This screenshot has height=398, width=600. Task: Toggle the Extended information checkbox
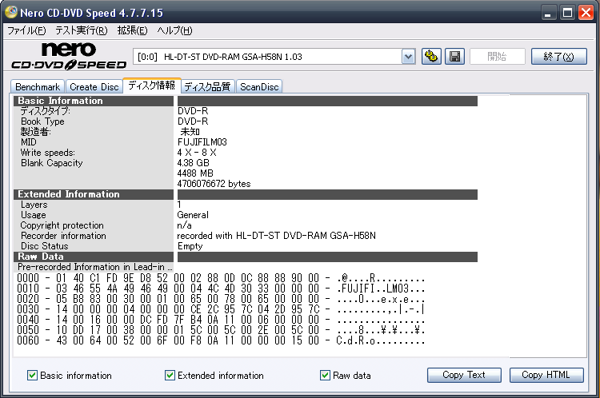tap(170, 376)
